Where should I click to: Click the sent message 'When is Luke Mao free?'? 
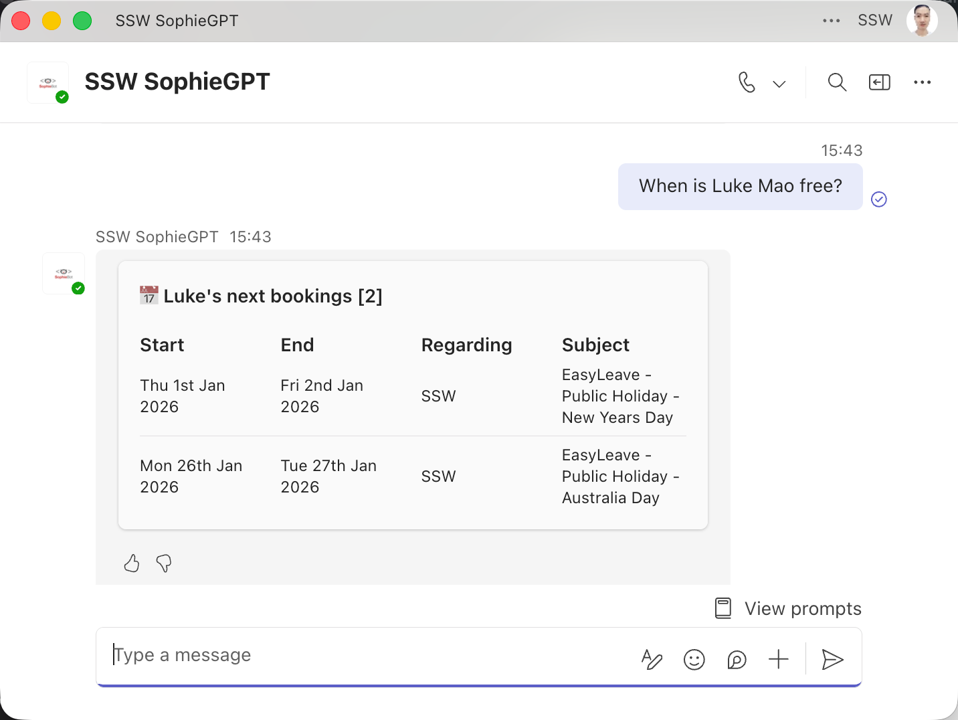coord(740,186)
